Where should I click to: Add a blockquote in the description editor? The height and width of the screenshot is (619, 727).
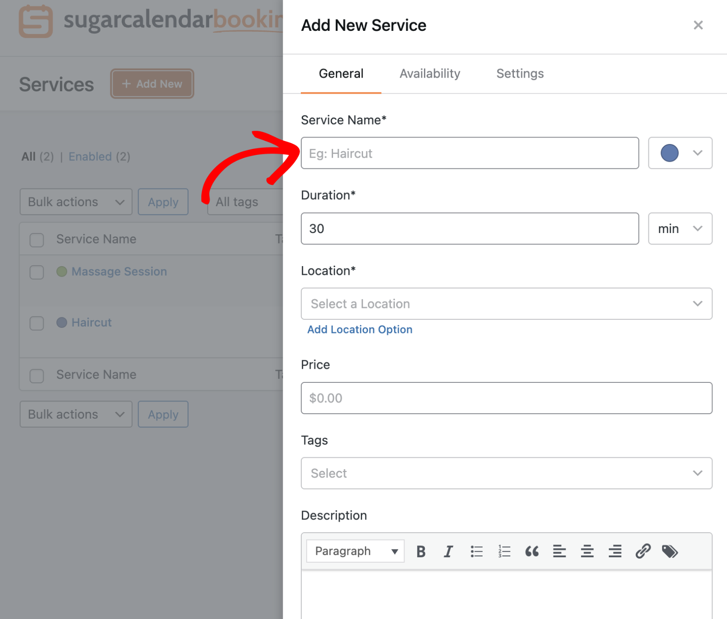click(x=532, y=551)
